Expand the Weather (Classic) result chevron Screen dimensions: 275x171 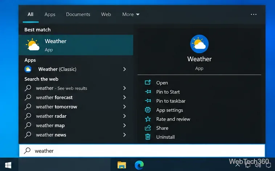click(124, 69)
